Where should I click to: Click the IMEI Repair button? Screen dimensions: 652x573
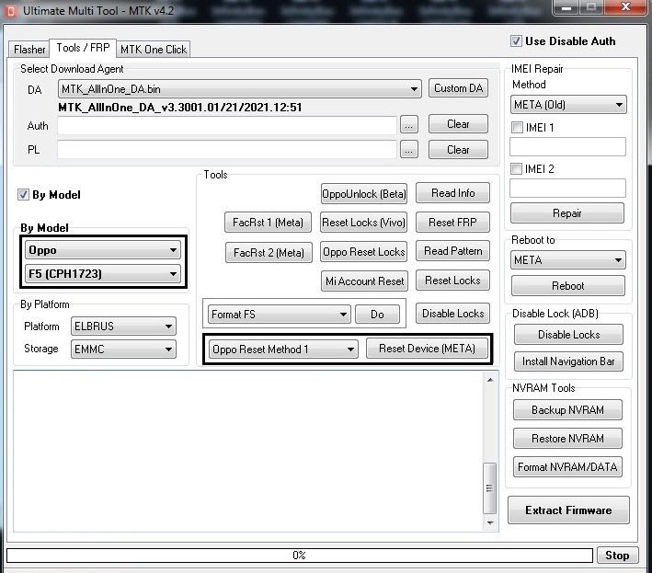[x=567, y=213]
